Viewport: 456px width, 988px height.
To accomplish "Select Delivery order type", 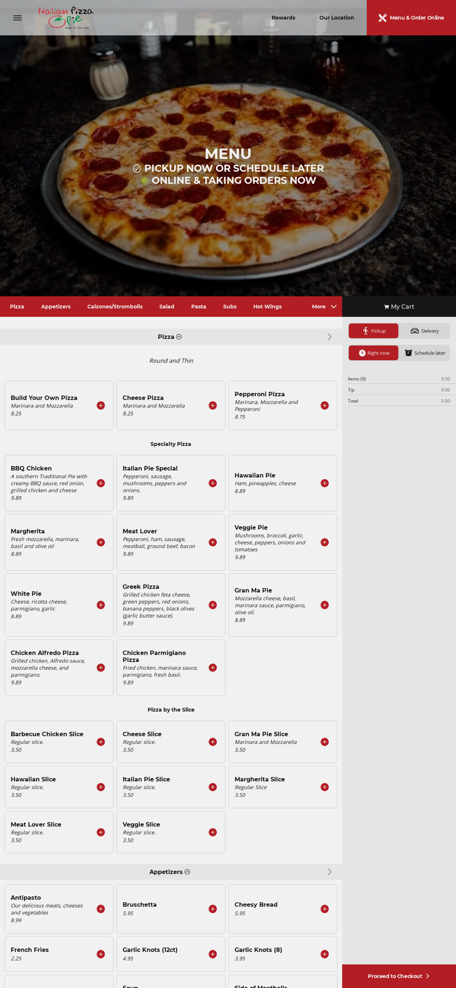I will 424,331.
